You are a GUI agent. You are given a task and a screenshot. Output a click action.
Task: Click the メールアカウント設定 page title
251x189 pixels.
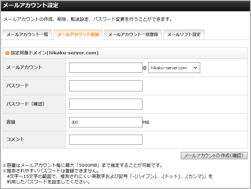click(x=31, y=6)
